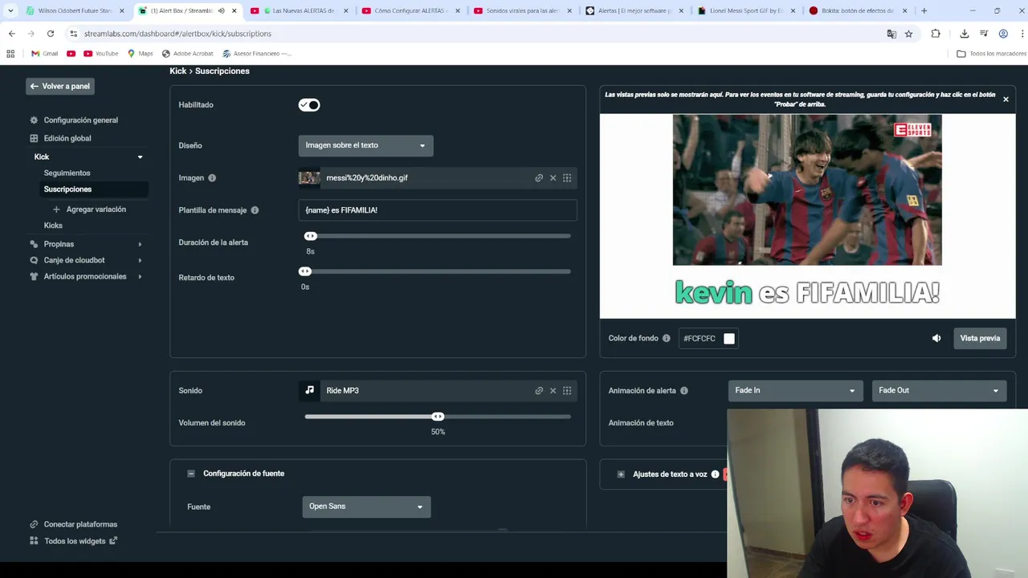Bookmark this page with the star icon
Viewport: 1028px width, 578px height.
pos(908,34)
